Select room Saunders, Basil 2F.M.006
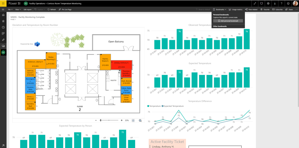Screen dimensions: 299x148 (x=31, y=106)
